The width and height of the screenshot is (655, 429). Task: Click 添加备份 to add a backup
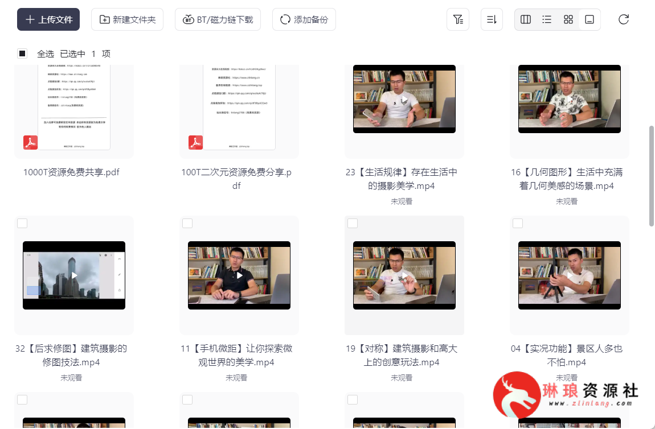[304, 19]
